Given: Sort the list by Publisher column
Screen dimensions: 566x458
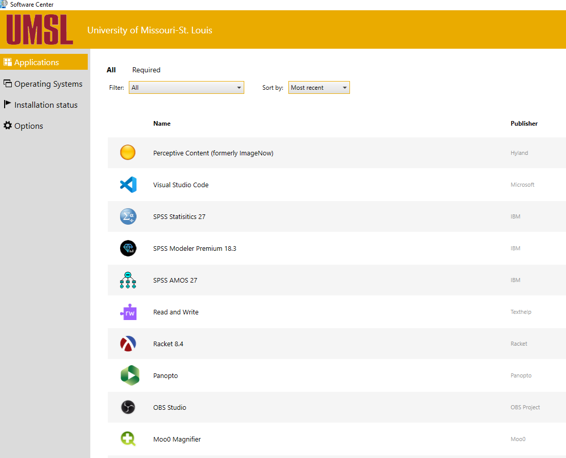Looking at the screenshot, I should click(524, 123).
